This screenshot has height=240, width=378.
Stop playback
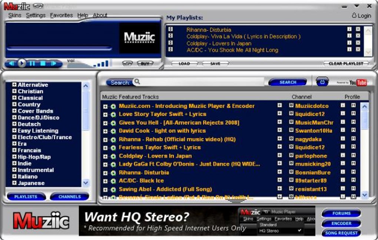click(43, 63)
